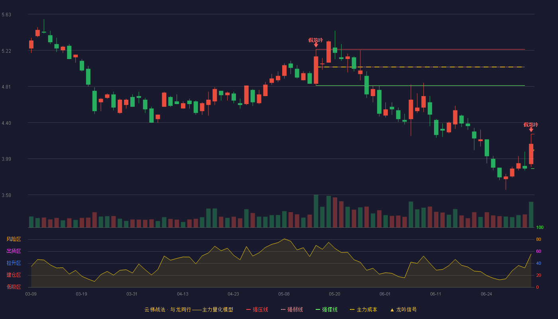Toggle the 龙吟信号 legend entry
The width and height of the screenshot is (558, 319).
point(403,309)
